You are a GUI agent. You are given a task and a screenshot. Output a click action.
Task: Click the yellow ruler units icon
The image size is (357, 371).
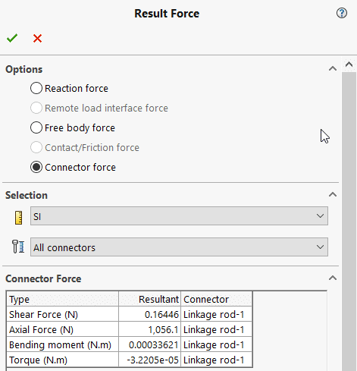tap(18, 218)
